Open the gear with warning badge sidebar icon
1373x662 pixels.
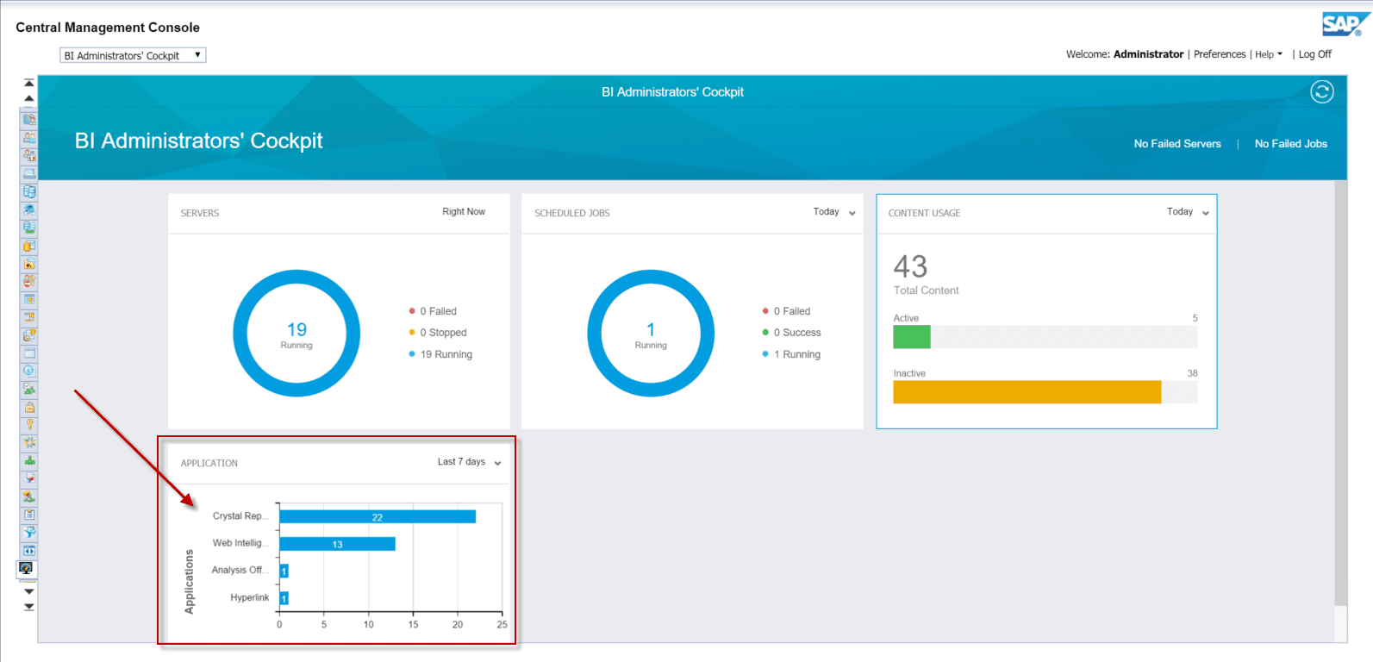click(x=29, y=335)
